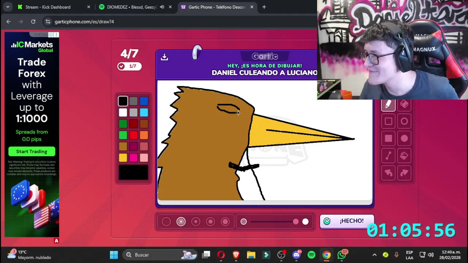Redo the drawing stroke
This screenshot has height=263, width=468.
404,173
